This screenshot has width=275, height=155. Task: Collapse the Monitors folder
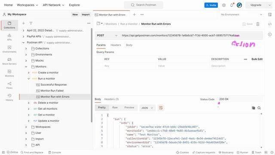pyautogui.click(x=26, y=67)
